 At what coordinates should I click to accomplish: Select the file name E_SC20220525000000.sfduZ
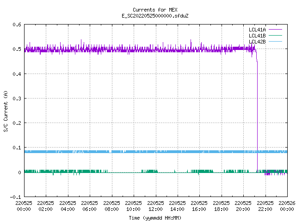tap(155, 16)
